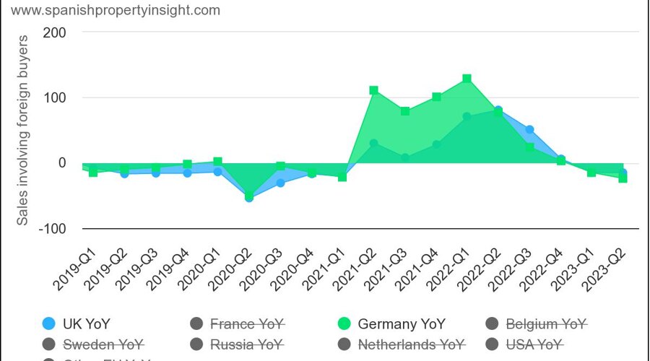Hide the UK YoY series via its label
Image resolution: width=650 pixels, height=361 pixels.
tap(87, 323)
